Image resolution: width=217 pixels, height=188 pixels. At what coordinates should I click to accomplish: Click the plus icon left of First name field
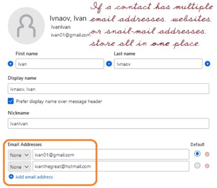[x=11, y=64]
